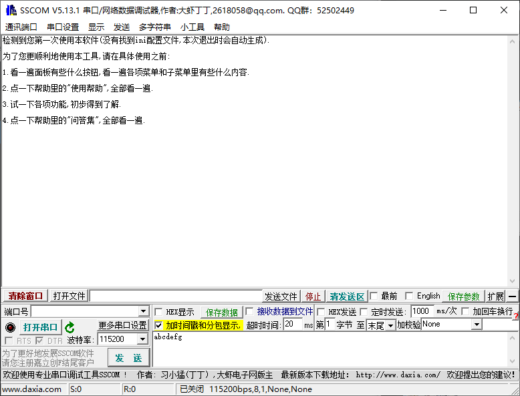Check the English language checkbox

pyautogui.click(x=409, y=296)
